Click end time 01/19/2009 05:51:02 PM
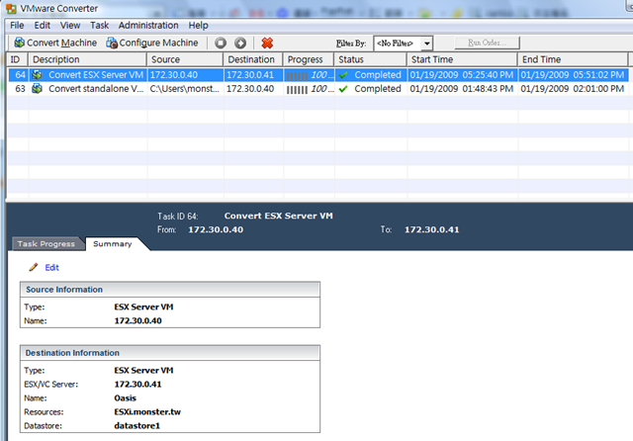 click(x=572, y=75)
